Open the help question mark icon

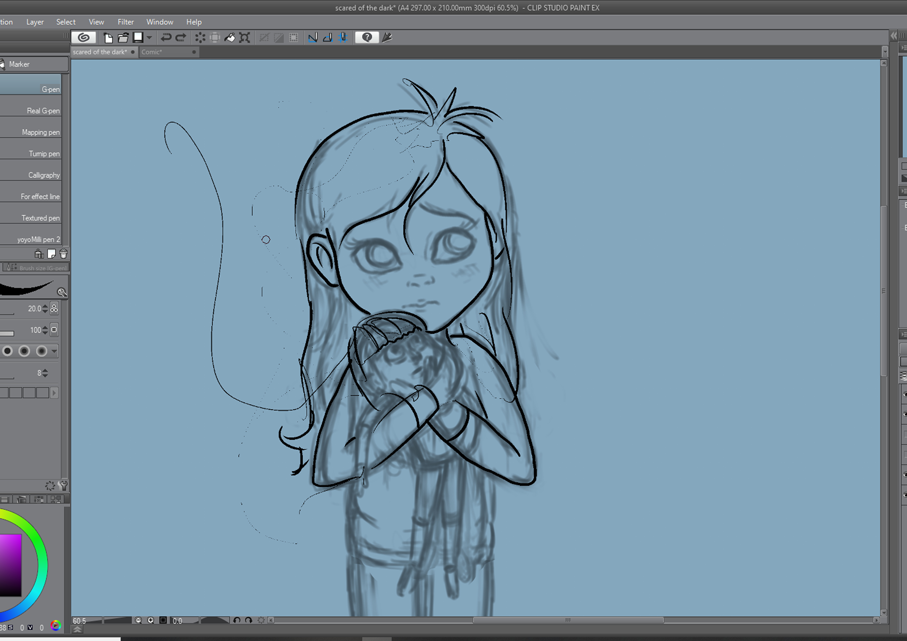[367, 37]
